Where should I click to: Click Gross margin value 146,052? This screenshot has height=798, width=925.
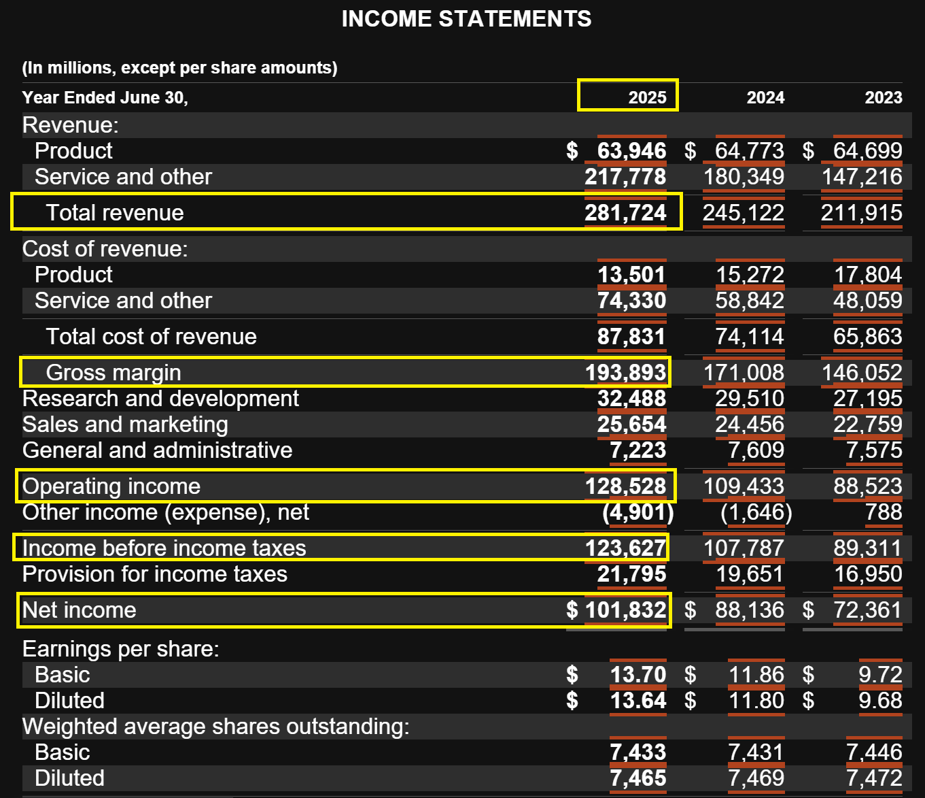pos(862,372)
